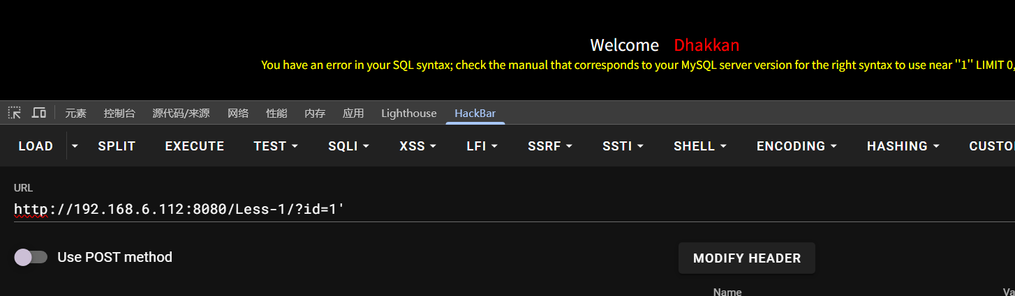Open the XSS payload dropdown

click(x=417, y=146)
